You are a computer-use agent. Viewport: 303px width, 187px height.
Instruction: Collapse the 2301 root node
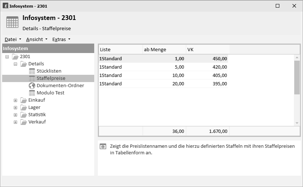[7, 57]
